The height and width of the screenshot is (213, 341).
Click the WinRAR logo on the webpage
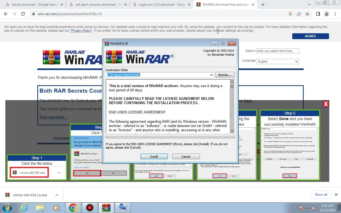[72, 57]
